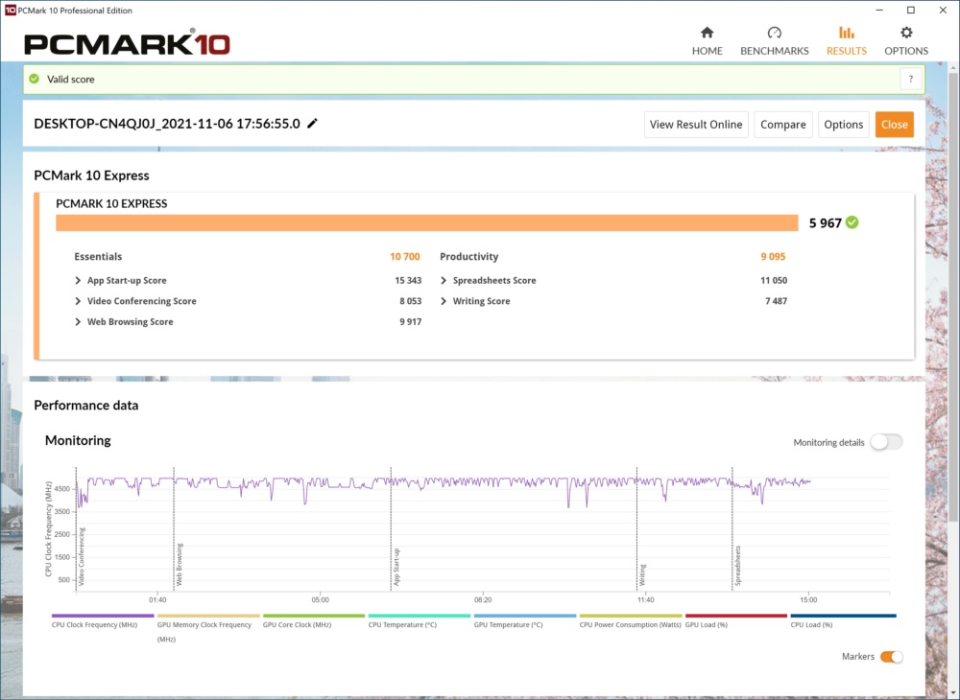Click the Home house icon
Image resolution: width=960 pixels, height=700 pixels.
click(x=708, y=33)
